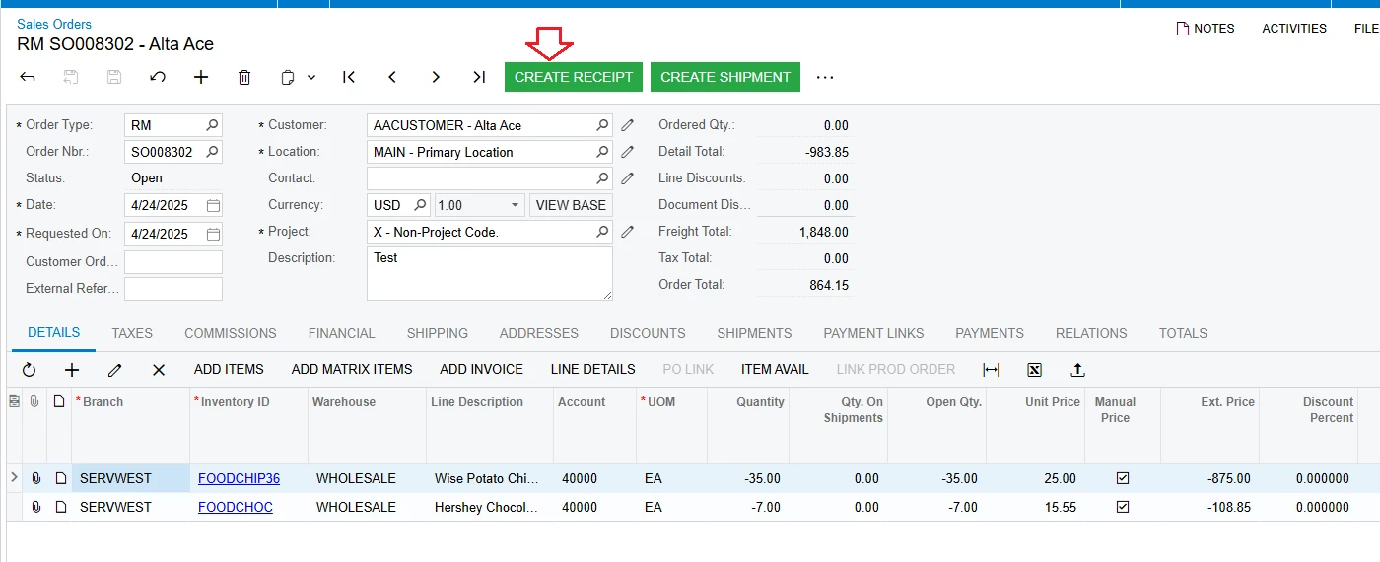Go to next record
Image resolution: width=1380 pixels, height=562 pixels.
pyautogui.click(x=436, y=77)
